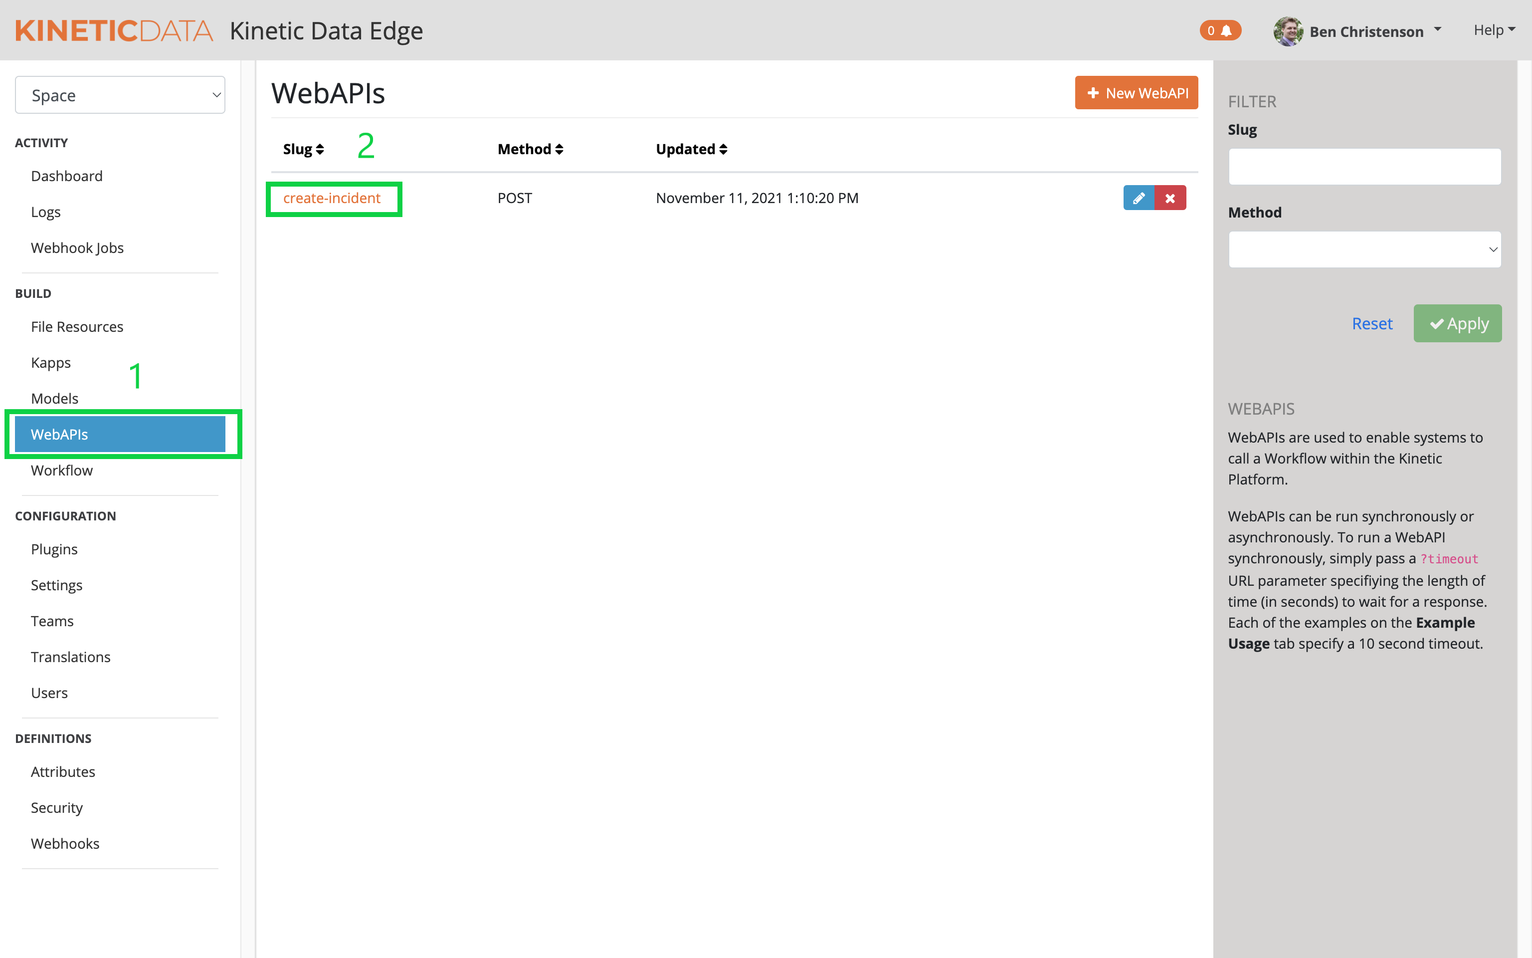This screenshot has width=1532, height=958.
Task: Click the Reset filter link
Action: 1372,324
